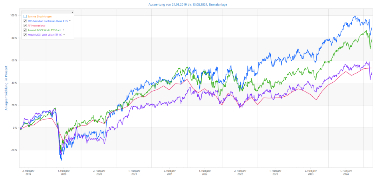Collapse the legend using its corner triangle icon

(72, 12)
